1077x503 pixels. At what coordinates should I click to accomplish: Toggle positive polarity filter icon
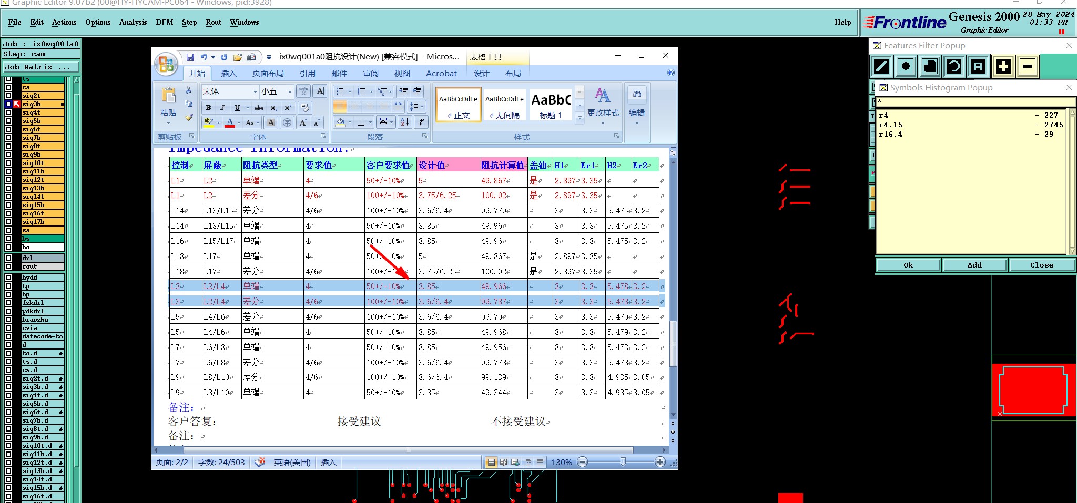click(1003, 66)
